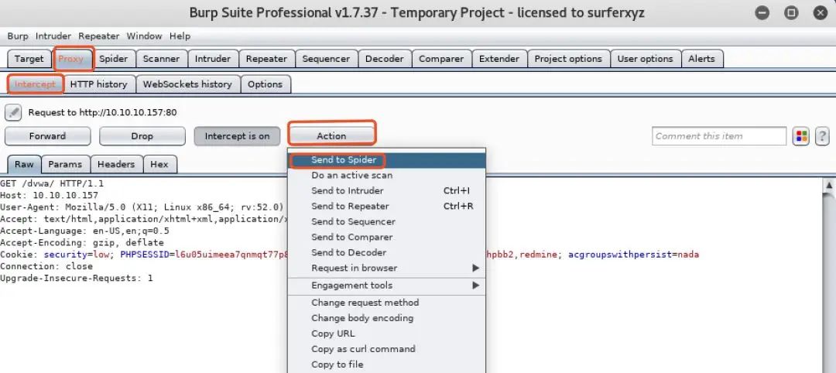
Task: Select the Intercept sub-tab
Action: point(35,84)
